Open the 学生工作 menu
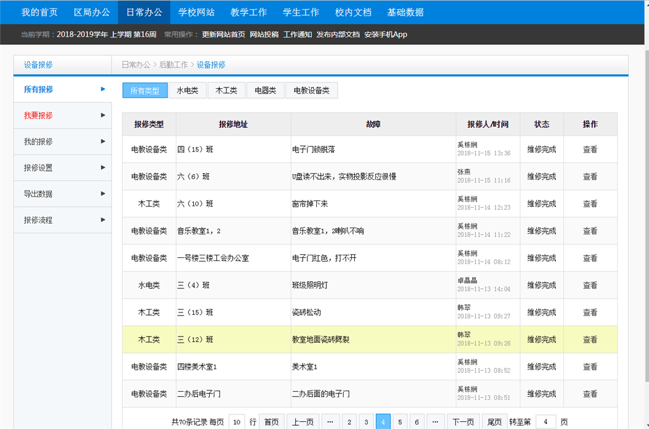Viewport: 649px width, 429px height. (x=300, y=13)
